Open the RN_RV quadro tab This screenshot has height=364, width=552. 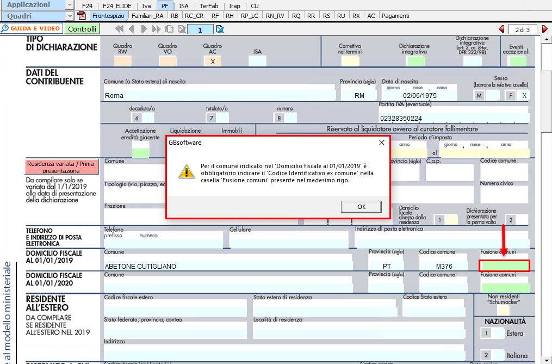pyautogui.click(x=275, y=16)
